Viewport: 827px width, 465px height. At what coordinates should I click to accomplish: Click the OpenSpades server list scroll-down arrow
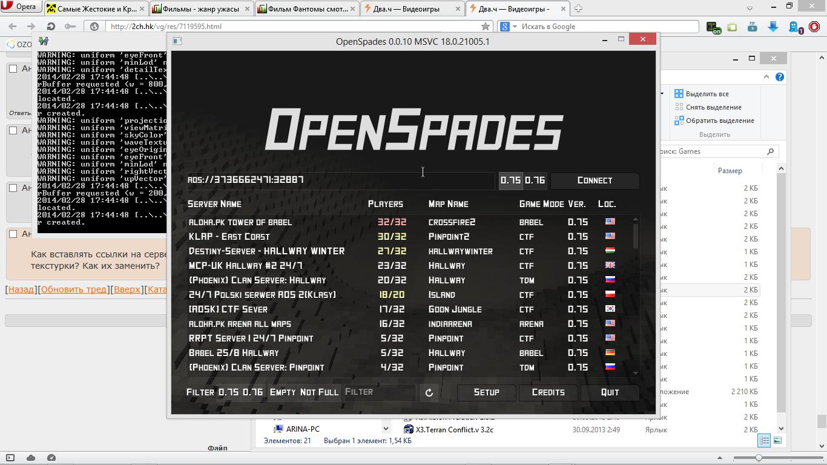[635, 374]
